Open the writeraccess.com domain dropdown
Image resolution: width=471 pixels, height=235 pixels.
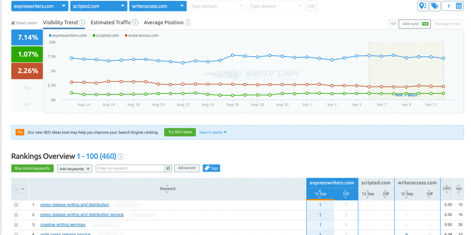157,6
